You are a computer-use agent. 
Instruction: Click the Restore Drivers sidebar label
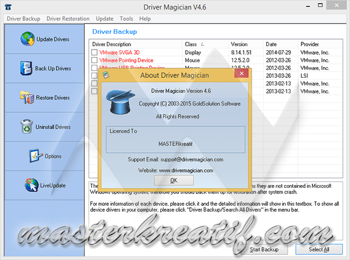(53, 98)
